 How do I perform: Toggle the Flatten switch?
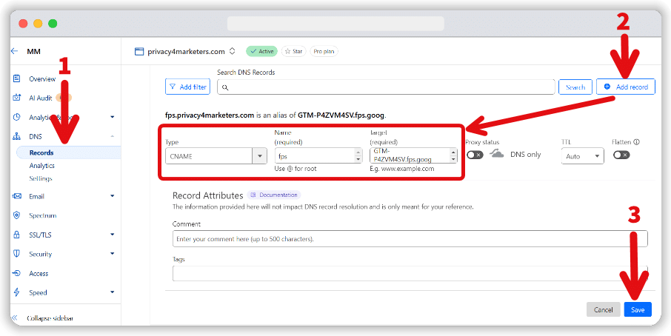tap(621, 155)
